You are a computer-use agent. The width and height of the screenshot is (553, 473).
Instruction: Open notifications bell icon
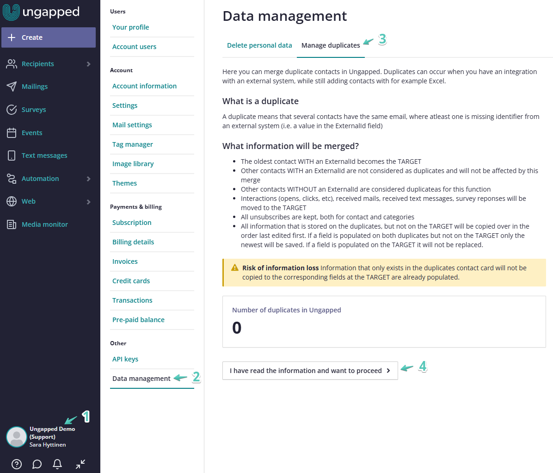(57, 464)
